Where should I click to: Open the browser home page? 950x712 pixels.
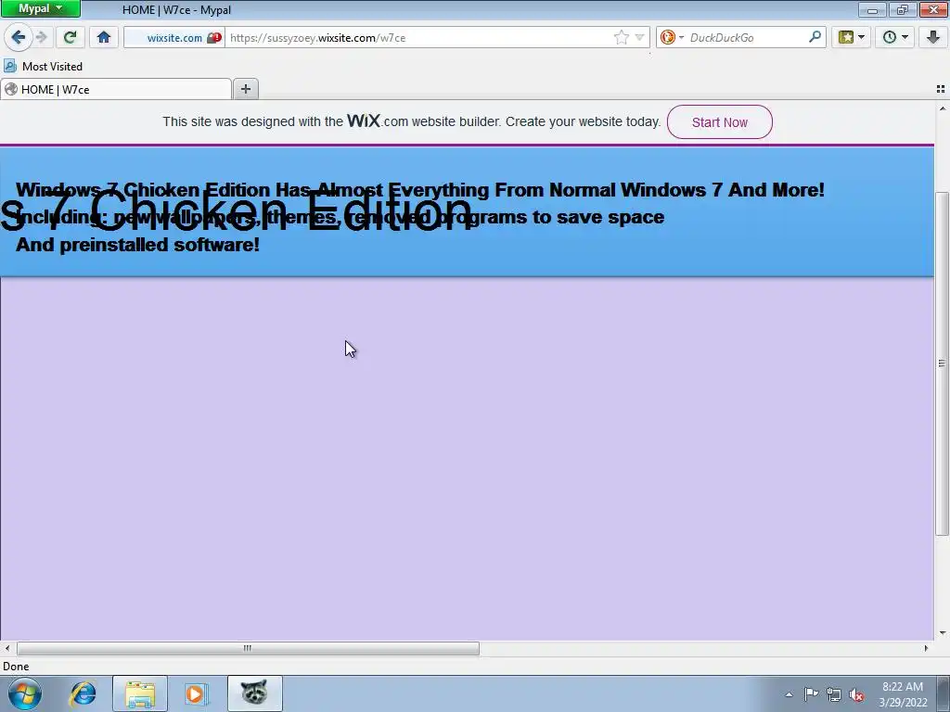click(104, 37)
